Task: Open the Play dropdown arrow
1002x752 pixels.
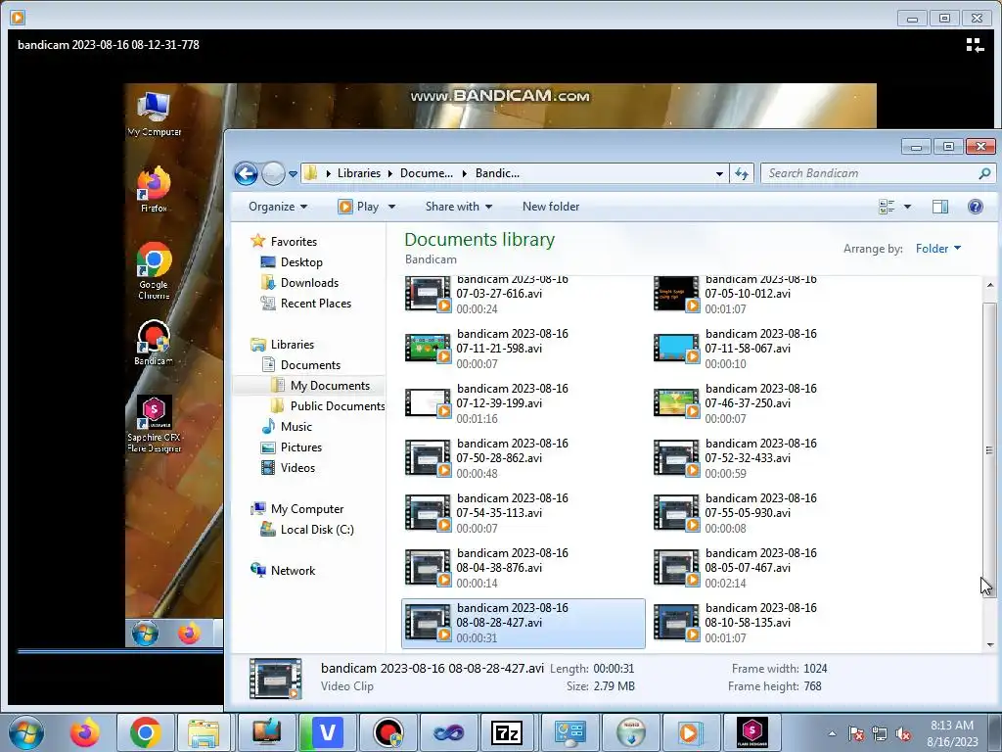Action: click(x=391, y=207)
